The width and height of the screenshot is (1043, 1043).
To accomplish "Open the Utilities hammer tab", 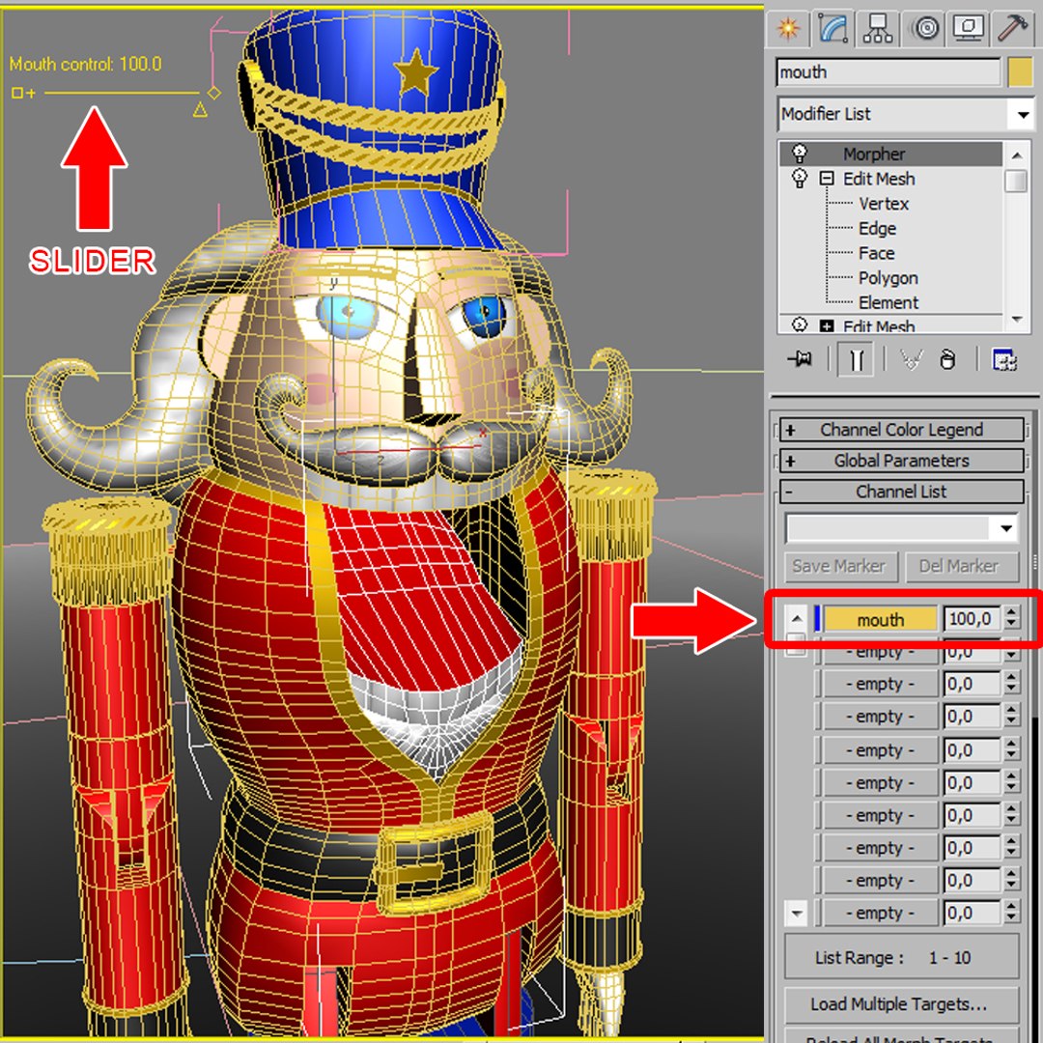I will coord(1013,28).
